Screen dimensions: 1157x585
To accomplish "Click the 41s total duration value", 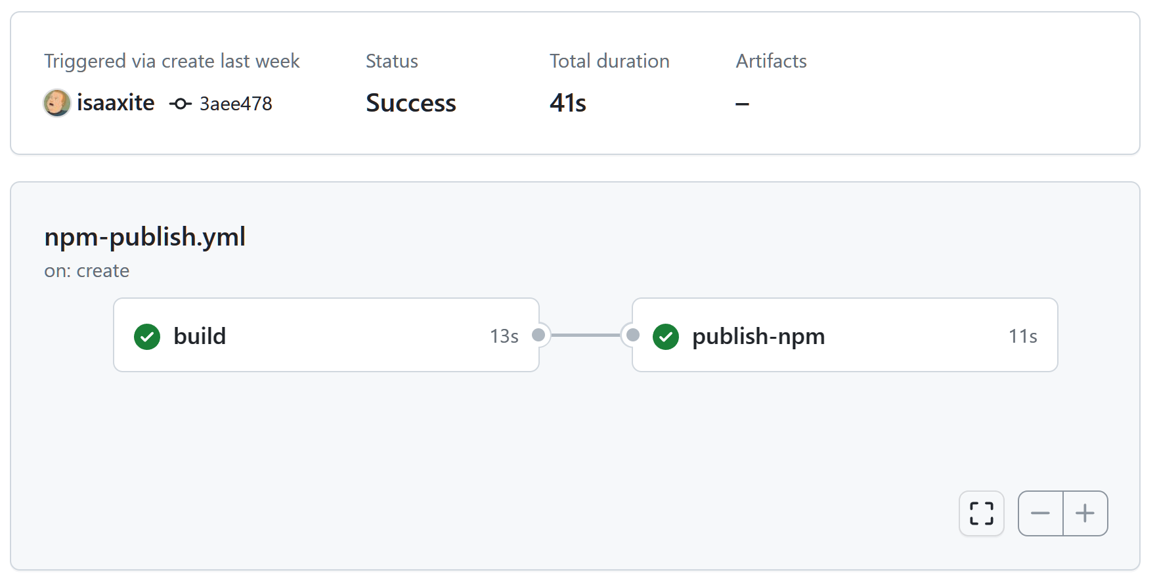I will point(568,103).
